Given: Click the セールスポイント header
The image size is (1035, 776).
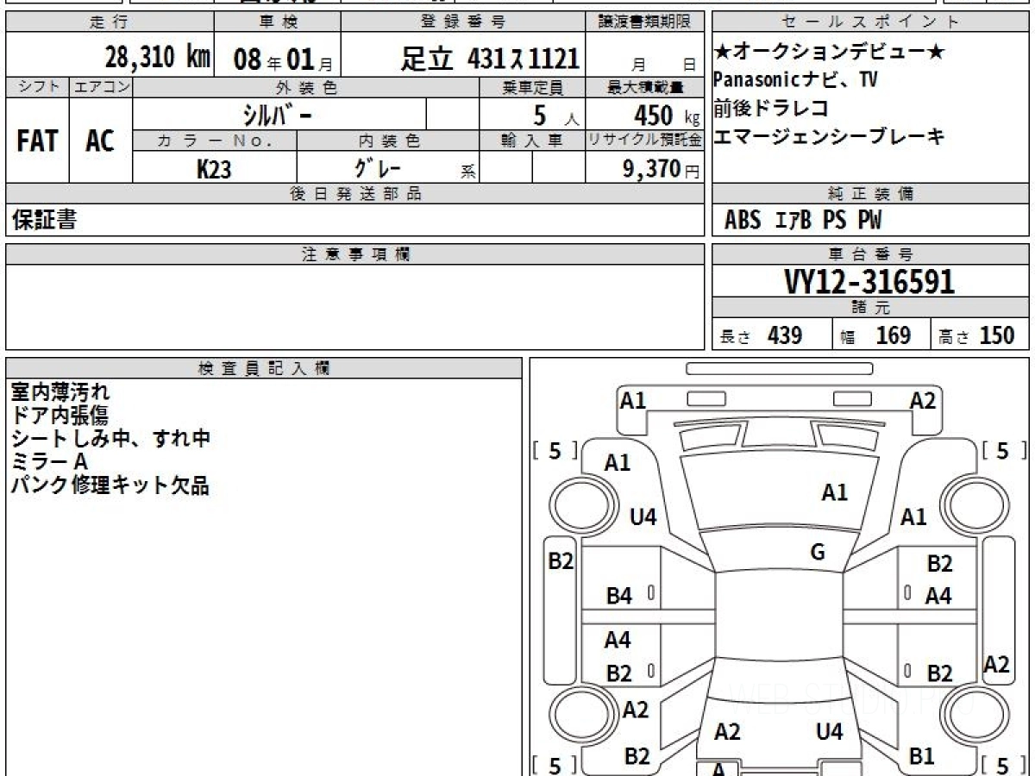Looking at the screenshot, I should coord(870,22).
